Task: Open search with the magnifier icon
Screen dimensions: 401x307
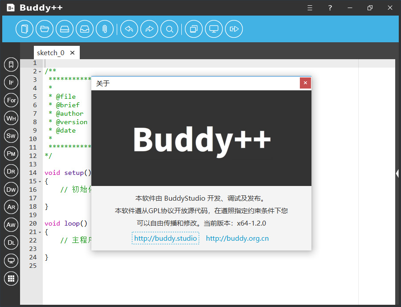Action: pyautogui.click(x=169, y=29)
